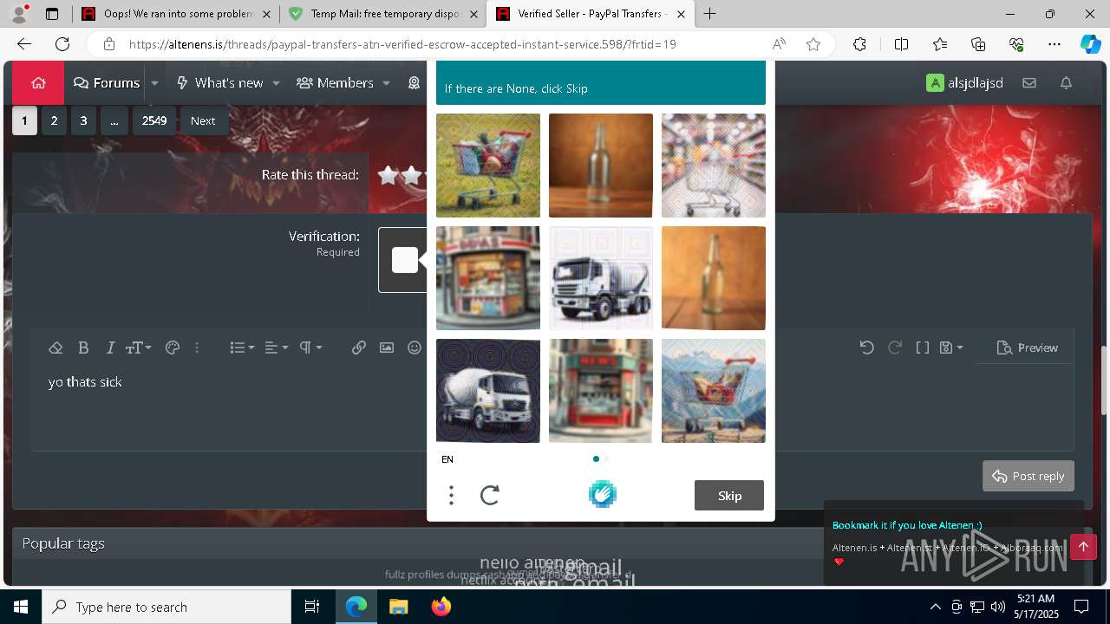Open Edge settings and more menu

pos(1054,44)
